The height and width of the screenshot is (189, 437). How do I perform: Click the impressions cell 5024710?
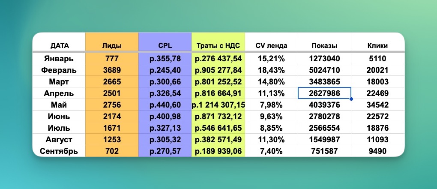[324, 70]
